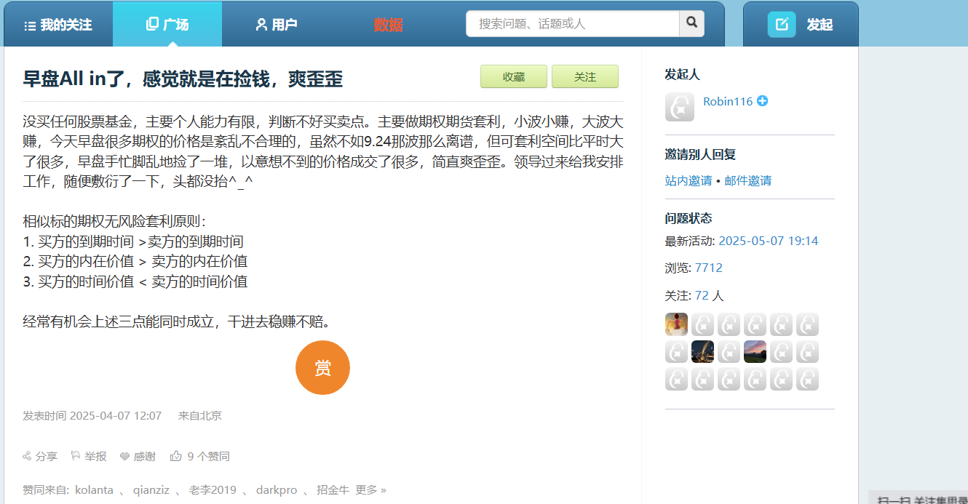Click the 举报 report flag icon
Screen dimensions: 968x504
(75, 456)
